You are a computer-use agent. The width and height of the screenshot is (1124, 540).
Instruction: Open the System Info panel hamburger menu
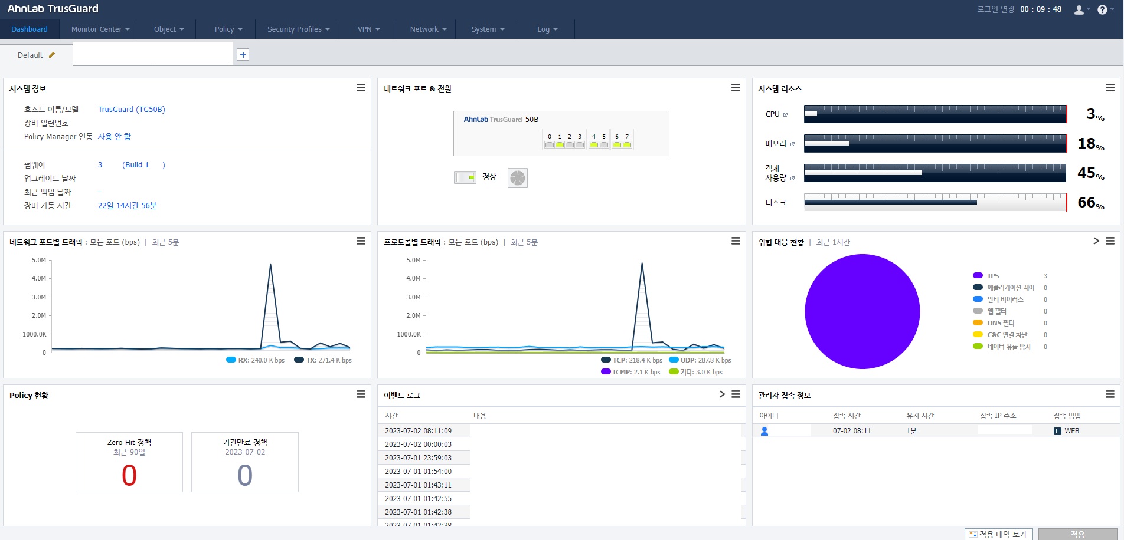(x=361, y=88)
